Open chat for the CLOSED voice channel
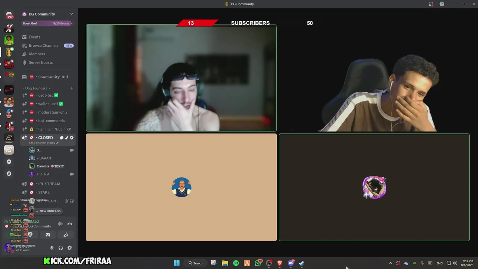 click(x=62, y=138)
